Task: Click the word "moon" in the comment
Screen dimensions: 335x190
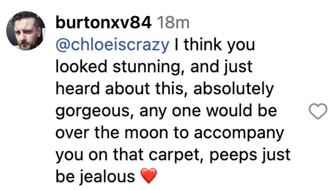Action: (x=152, y=133)
